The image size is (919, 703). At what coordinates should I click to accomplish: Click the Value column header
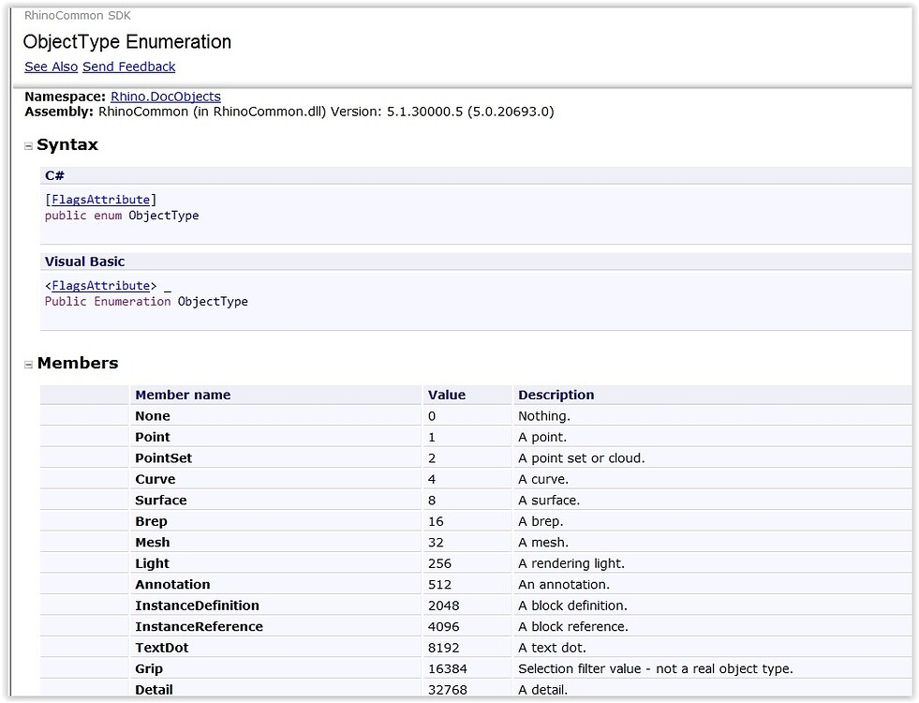(447, 395)
